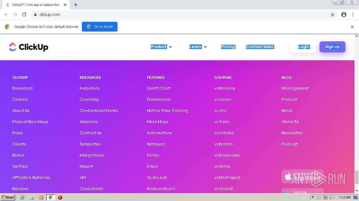
Task: Open the vs Monday comparison
Action: [x=225, y=88]
